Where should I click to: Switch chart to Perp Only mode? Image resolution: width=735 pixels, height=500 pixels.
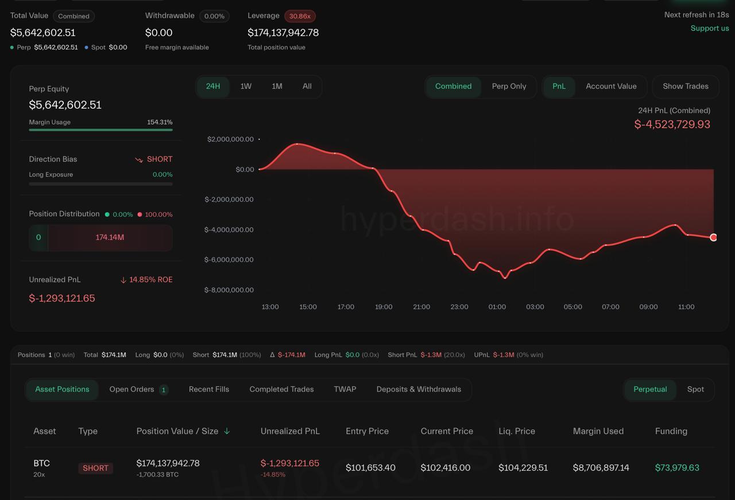[509, 87]
